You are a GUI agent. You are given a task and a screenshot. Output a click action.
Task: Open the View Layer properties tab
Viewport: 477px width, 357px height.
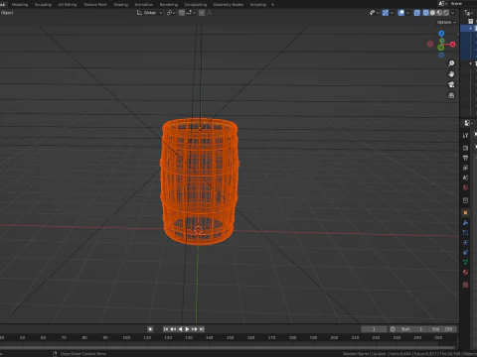click(x=465, y=168)
